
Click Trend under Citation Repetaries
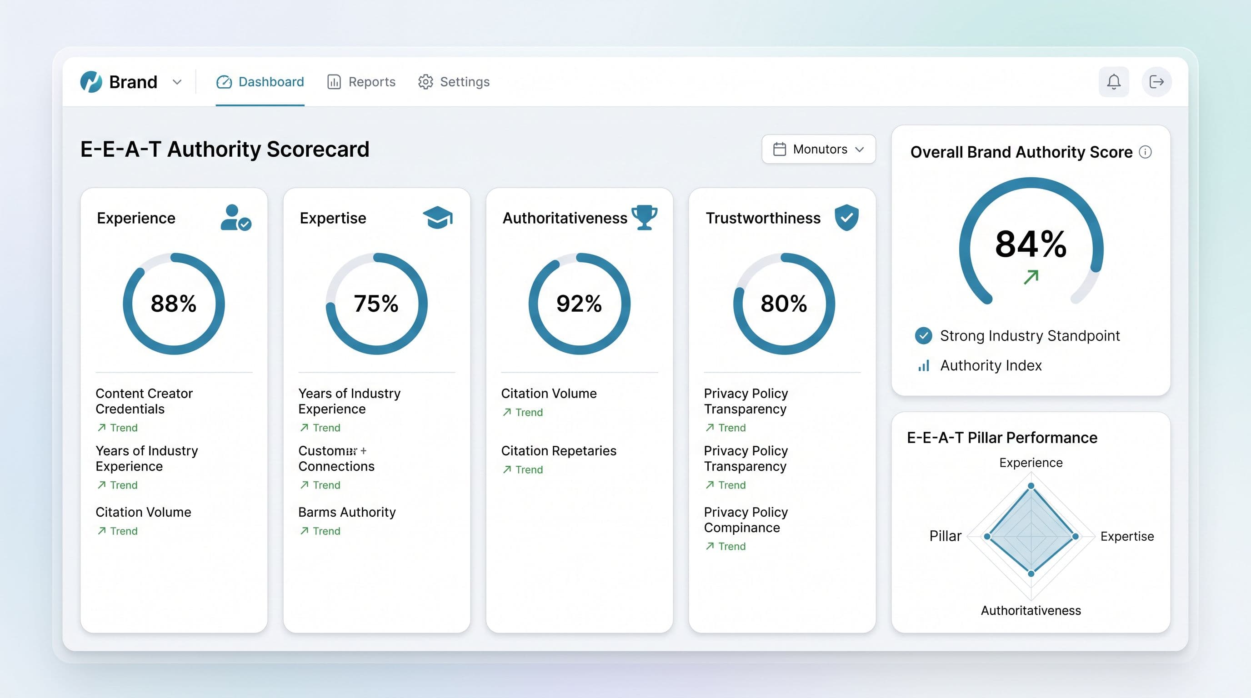pyautogui.click(x=523, y=469)
